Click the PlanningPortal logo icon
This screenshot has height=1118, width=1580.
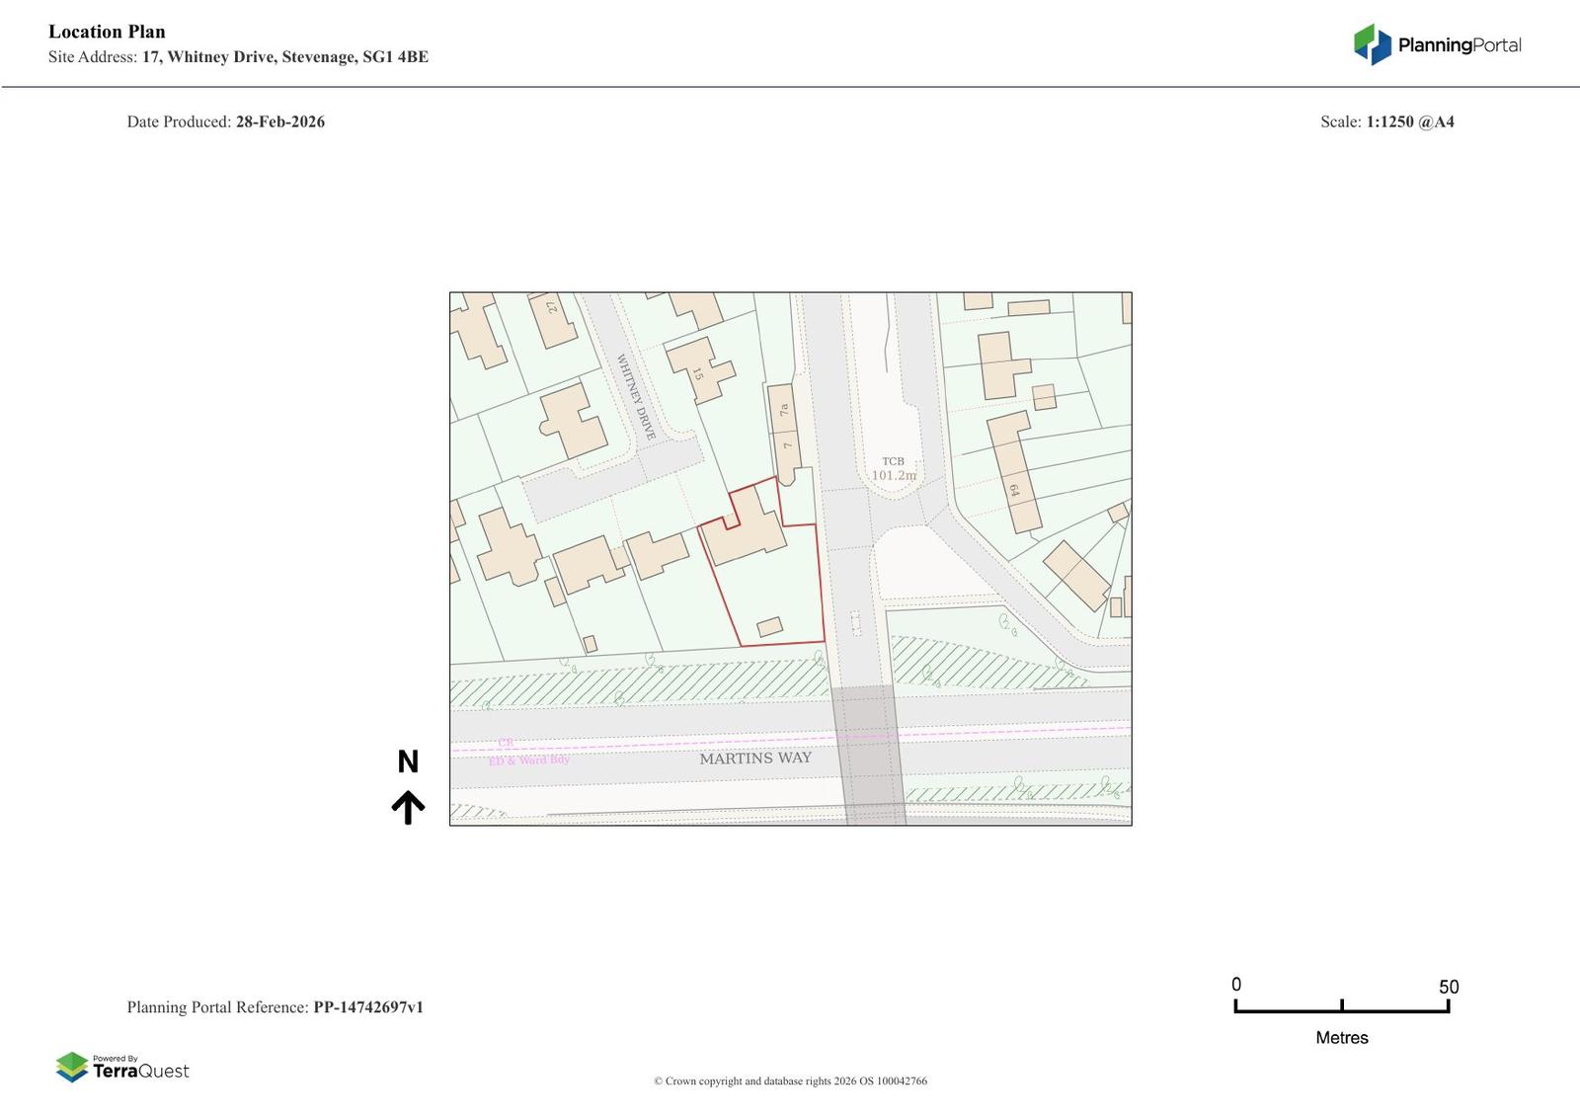point(1371,44)
